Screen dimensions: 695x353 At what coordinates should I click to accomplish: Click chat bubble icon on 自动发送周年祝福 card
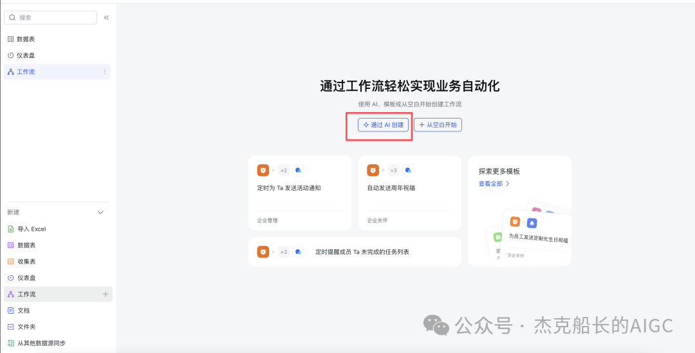pos(408,170)
